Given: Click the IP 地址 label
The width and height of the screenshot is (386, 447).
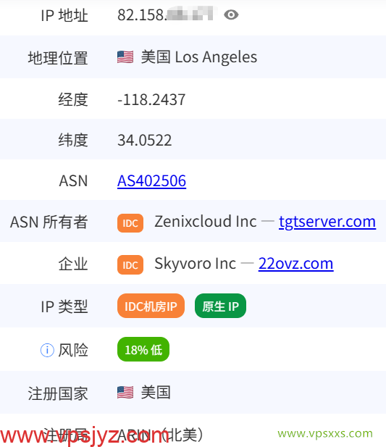Looking at the screenshot, I should [x=64, y=15].
